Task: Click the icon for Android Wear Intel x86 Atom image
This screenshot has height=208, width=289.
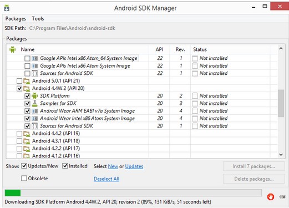Action: [x=34, y=119]
